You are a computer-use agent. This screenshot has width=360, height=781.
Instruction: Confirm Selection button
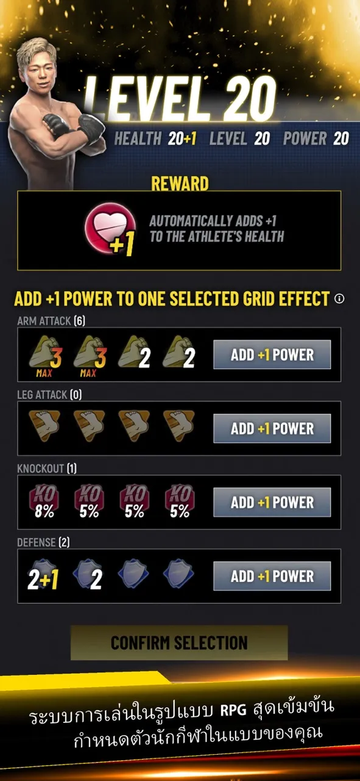179,642
